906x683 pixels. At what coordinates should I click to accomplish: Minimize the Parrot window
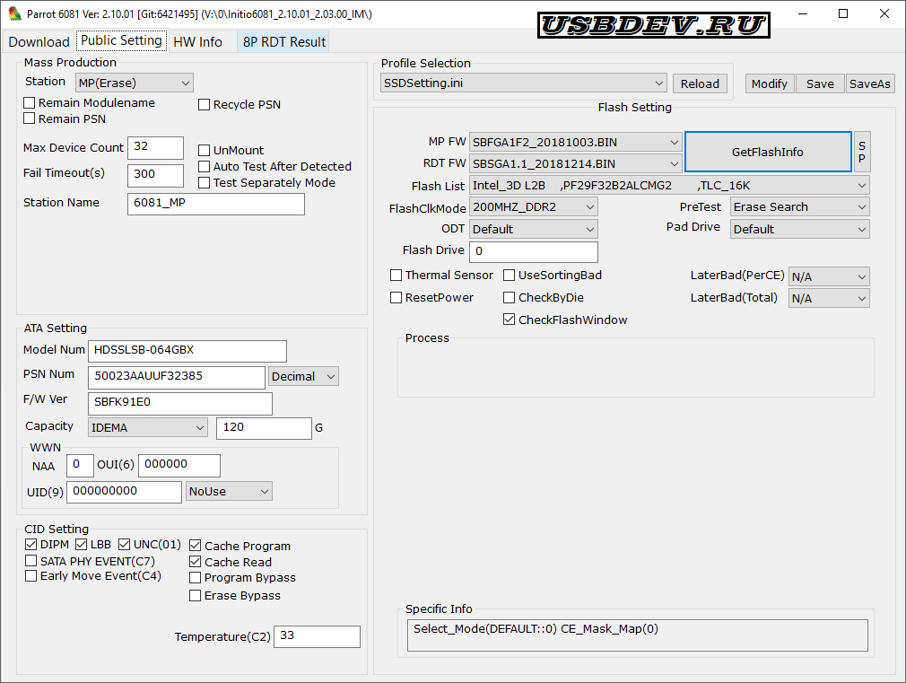(x=803, y=13)
